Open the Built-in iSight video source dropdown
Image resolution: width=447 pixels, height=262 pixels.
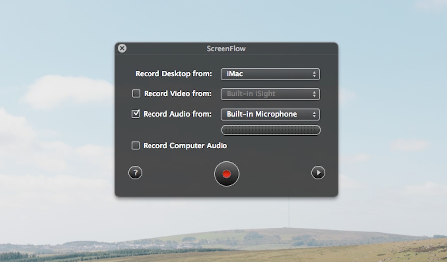pos(270,94)
